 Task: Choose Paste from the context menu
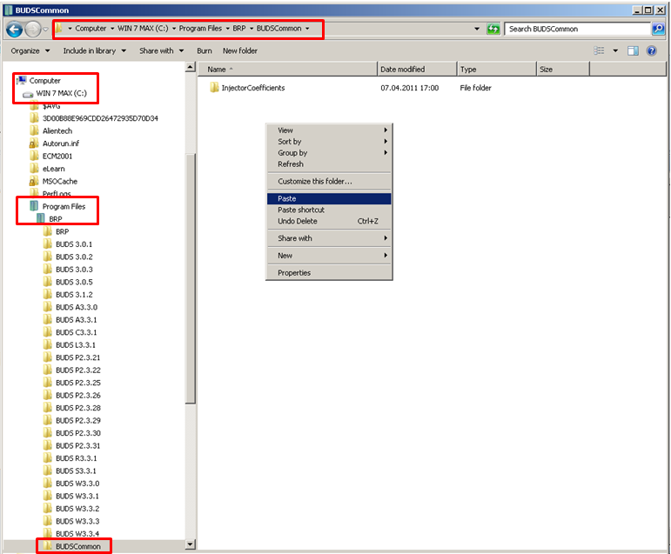click(287, 199)
